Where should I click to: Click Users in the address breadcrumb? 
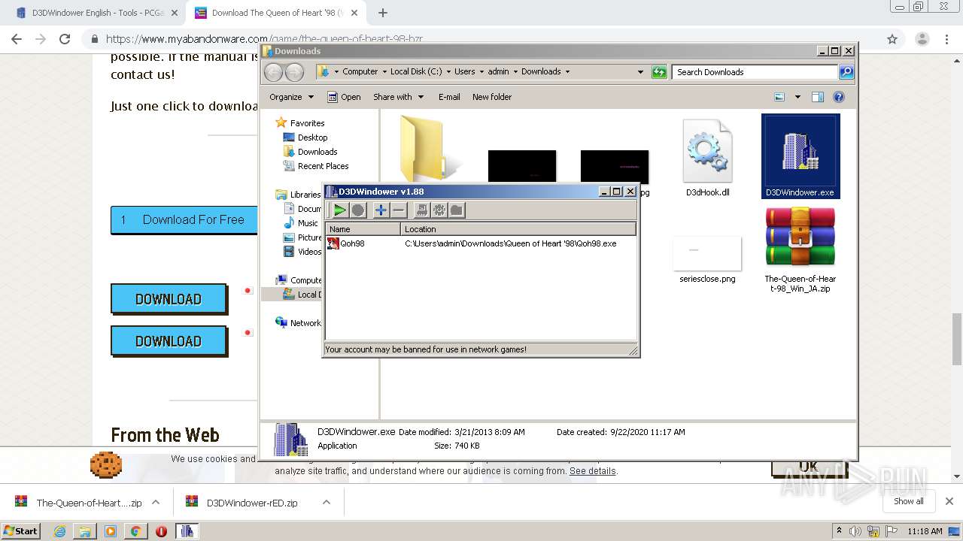tap(464, 72)
